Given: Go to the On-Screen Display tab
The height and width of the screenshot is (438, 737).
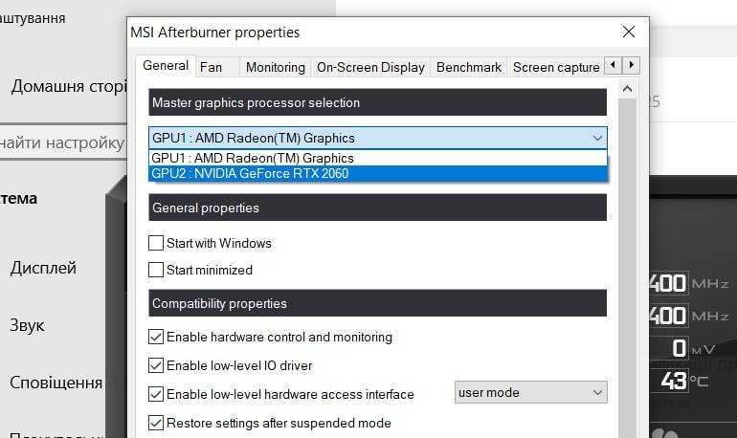Looking at the screenshot, I should (x=370, y=67).
